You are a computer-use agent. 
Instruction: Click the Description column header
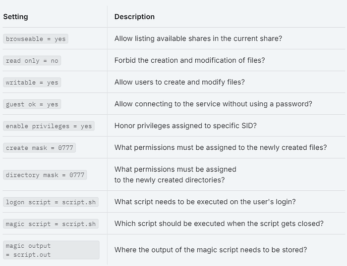(x=134, y=17)
